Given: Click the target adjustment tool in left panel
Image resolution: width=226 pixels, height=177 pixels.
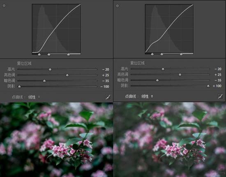Looking at the screenshot, I should [4, 5].
